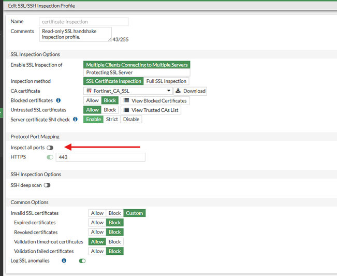Block Validation failed certificates
The height and width of the screenshot is (276, 337).
coord(115,251)
